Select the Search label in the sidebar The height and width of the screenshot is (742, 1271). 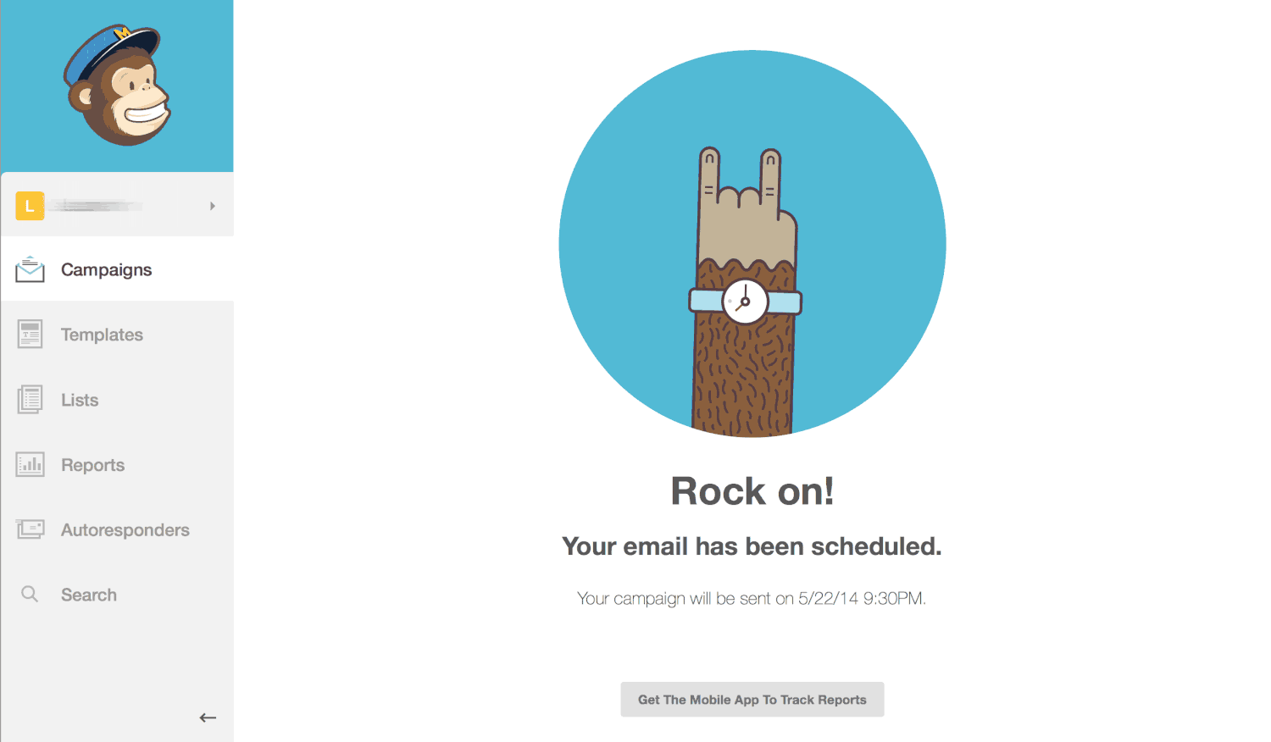pos(89,595)
